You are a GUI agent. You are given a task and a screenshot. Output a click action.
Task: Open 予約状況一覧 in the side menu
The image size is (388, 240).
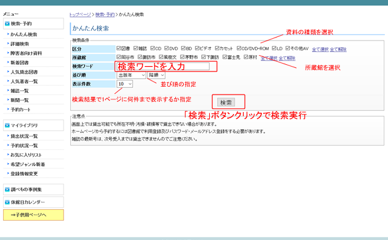tap(24, 145)
